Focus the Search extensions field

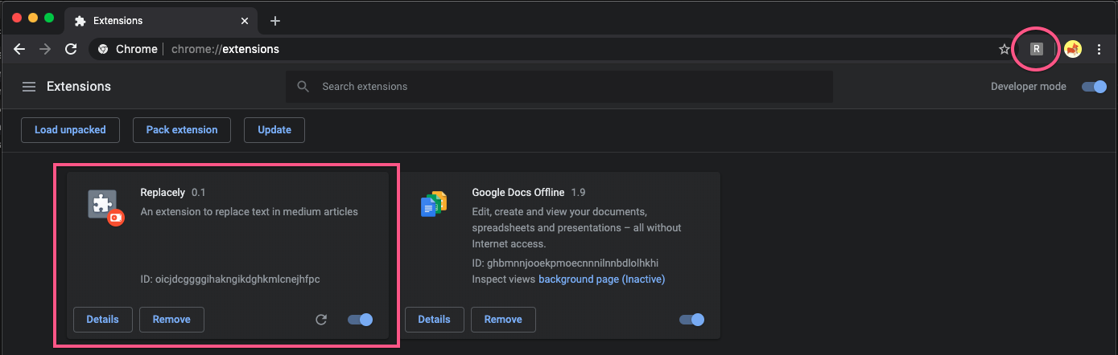[559, 87]
